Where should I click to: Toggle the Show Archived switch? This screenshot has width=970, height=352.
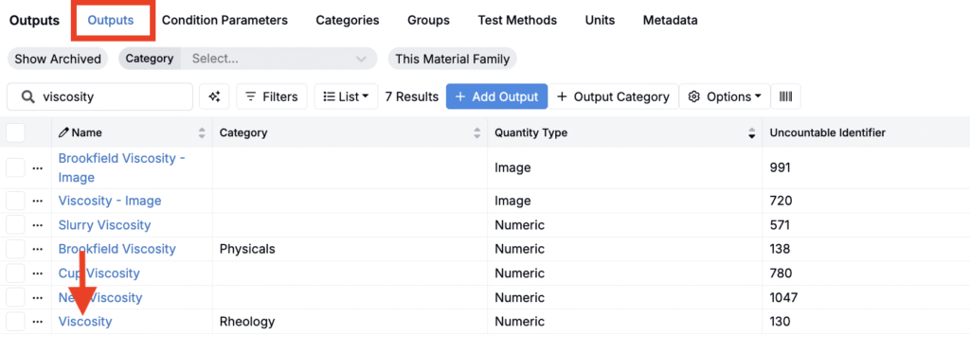tap(58, 60)
